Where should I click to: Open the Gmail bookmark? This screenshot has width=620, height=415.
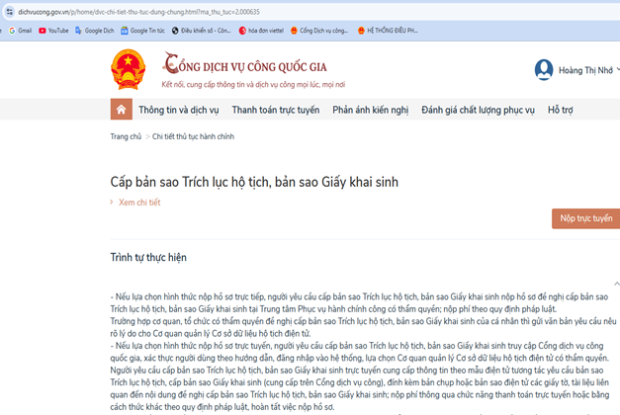coord(20,31)
